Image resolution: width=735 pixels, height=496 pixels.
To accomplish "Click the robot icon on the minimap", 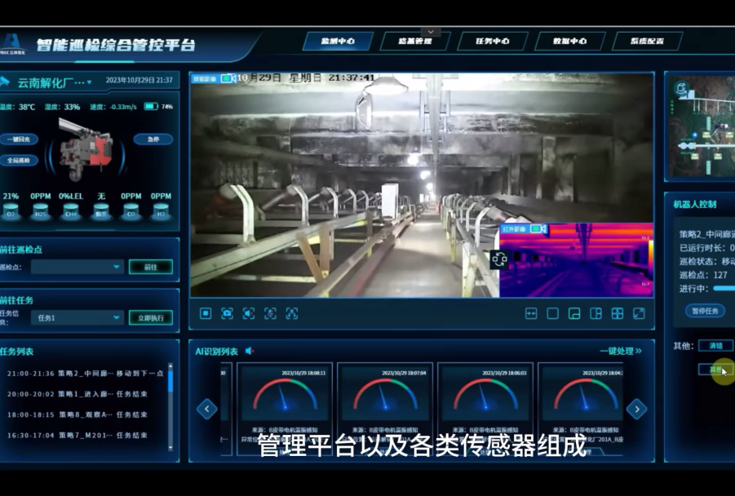I will [x=681, y=87].
